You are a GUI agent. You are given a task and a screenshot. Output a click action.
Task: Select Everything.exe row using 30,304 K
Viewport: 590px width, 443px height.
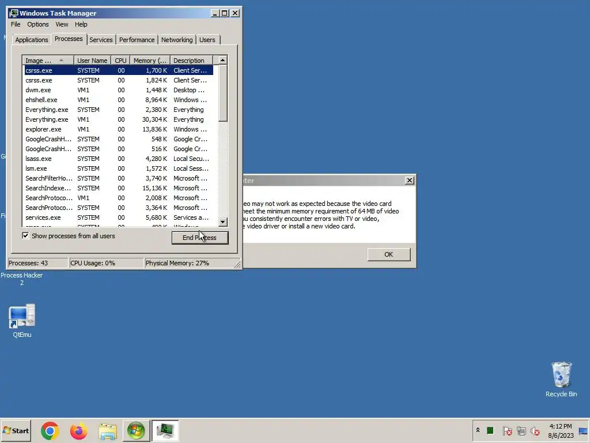click(x=119, y=119)
